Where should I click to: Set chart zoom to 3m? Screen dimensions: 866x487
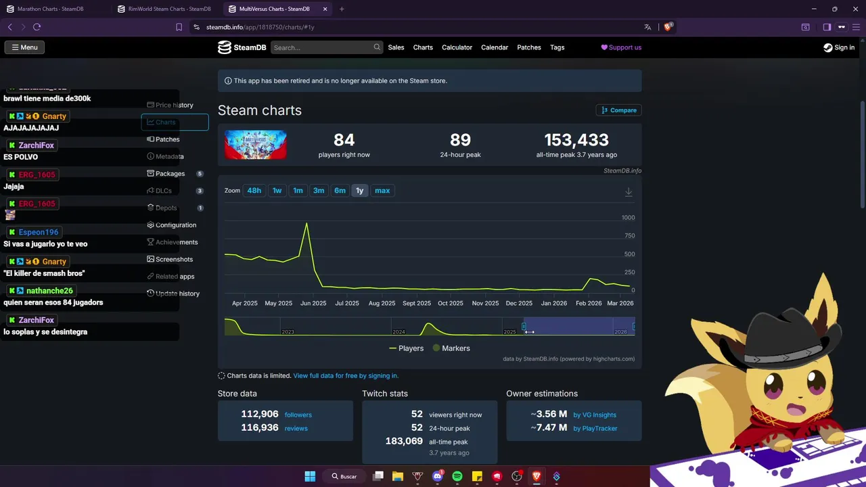click(x=319, y=191)
